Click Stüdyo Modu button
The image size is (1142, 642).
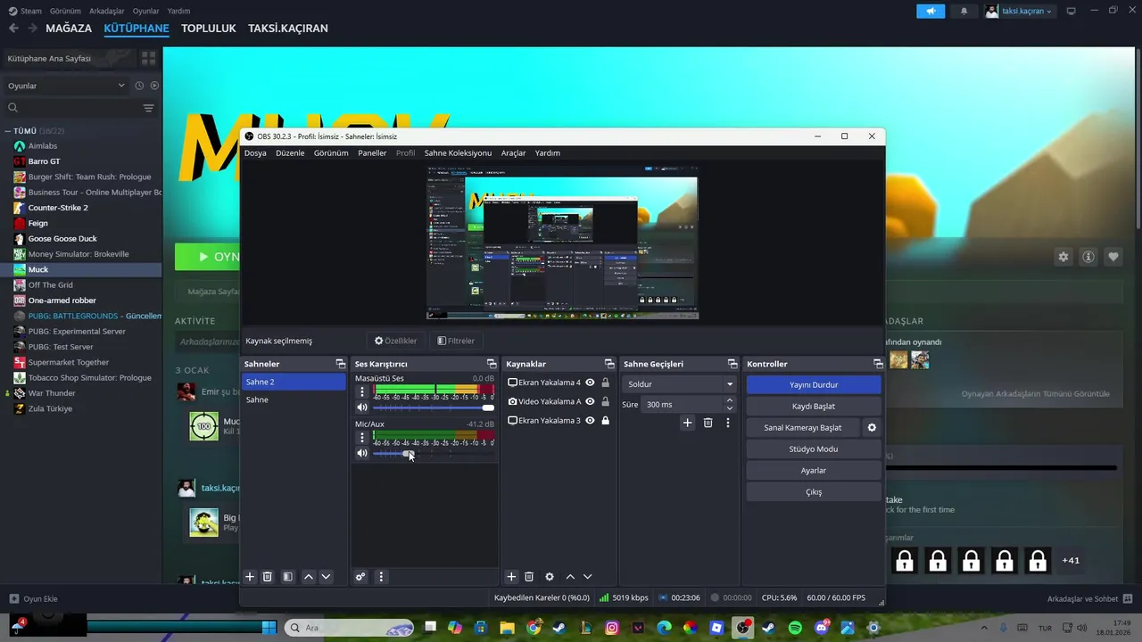click(814, 449)
